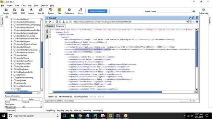Expand the describeTabs tree node
The width and height of the screenshot is (212, 119).
[x=11, y=55]
